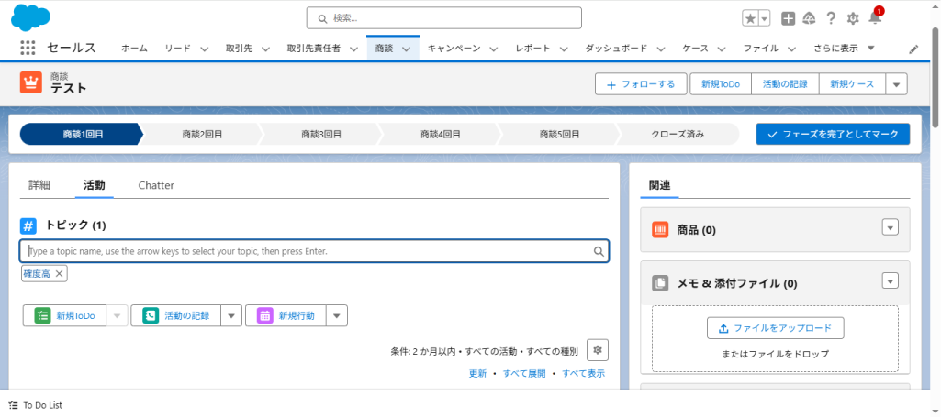941x417 pixels.
Task: Click the favorites star icon
Action: coord(750,18)
